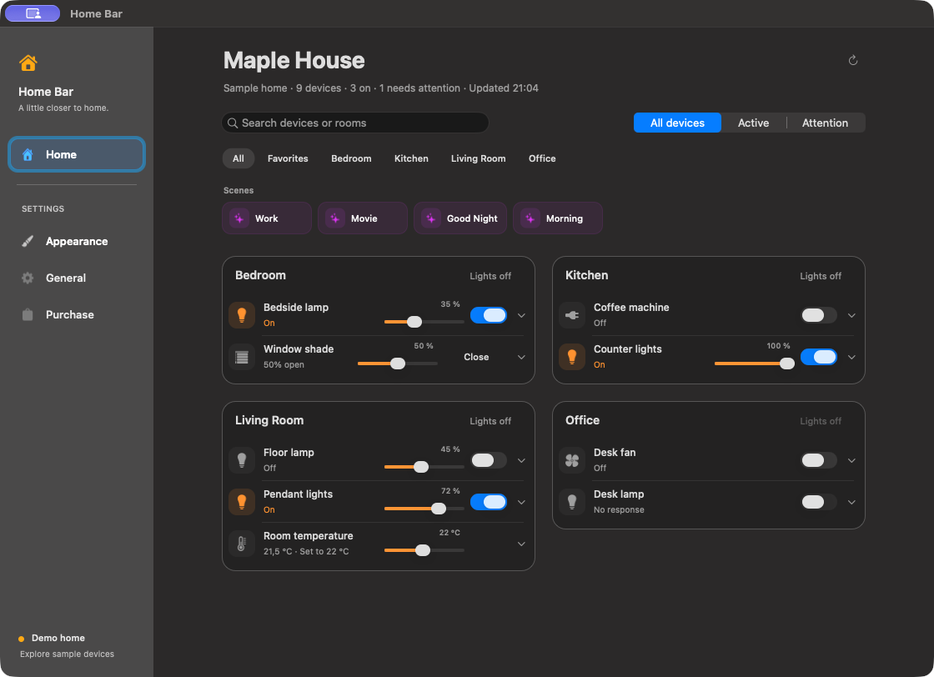This screenshot has width=934, height=677.
Task: Open Appearance settings
Action: [77, 241]
